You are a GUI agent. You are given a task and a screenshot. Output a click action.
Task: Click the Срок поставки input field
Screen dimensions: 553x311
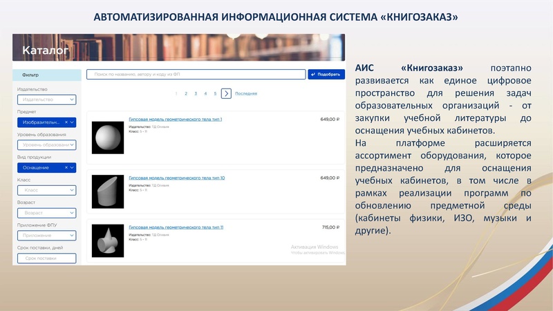(x=46, y=258)
